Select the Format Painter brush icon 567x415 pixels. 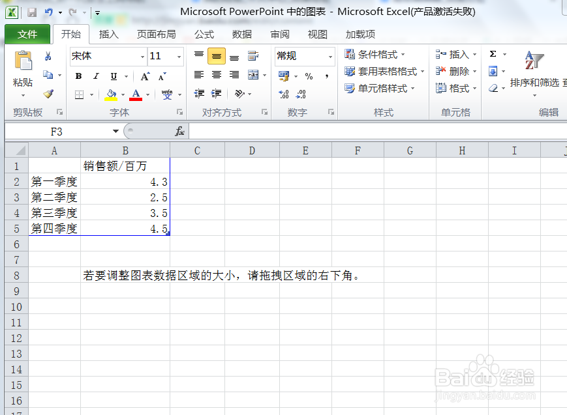48,94
